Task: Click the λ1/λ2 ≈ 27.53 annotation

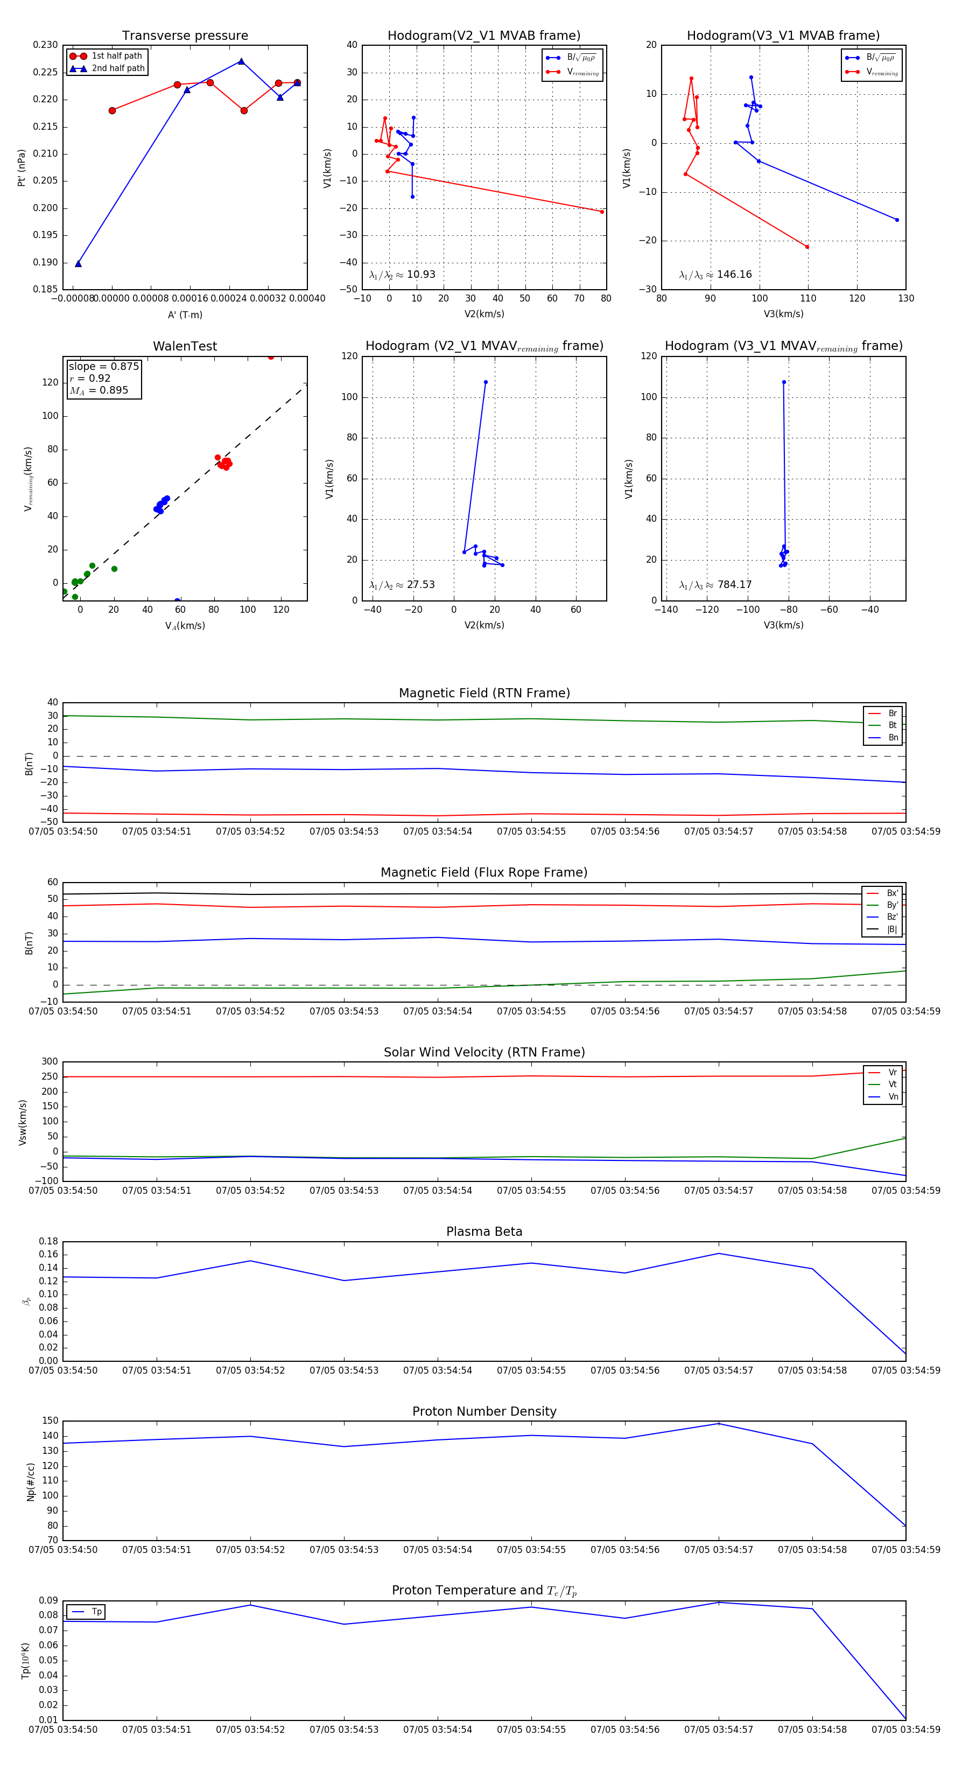Action: (402, 585)
